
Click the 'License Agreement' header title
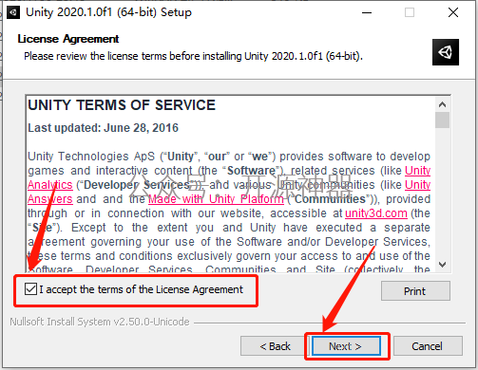coord(68,39)
